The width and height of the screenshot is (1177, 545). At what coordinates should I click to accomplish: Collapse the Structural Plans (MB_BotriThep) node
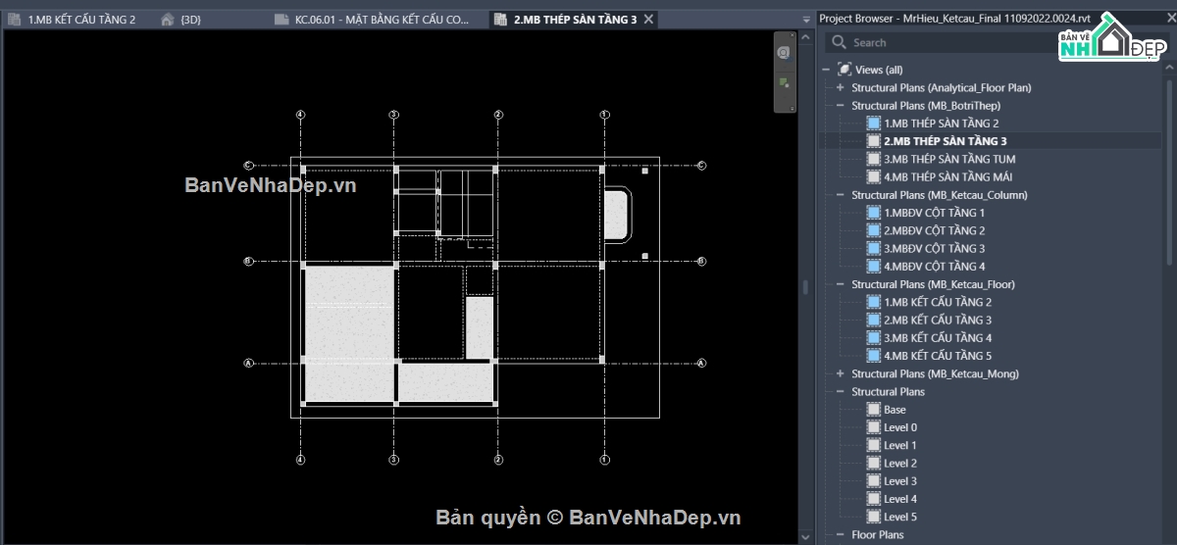coord(840,106)
